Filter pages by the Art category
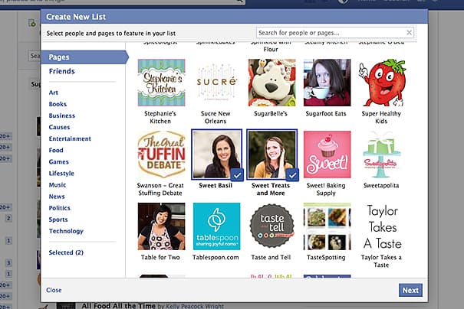 click(x=54, y=93)
